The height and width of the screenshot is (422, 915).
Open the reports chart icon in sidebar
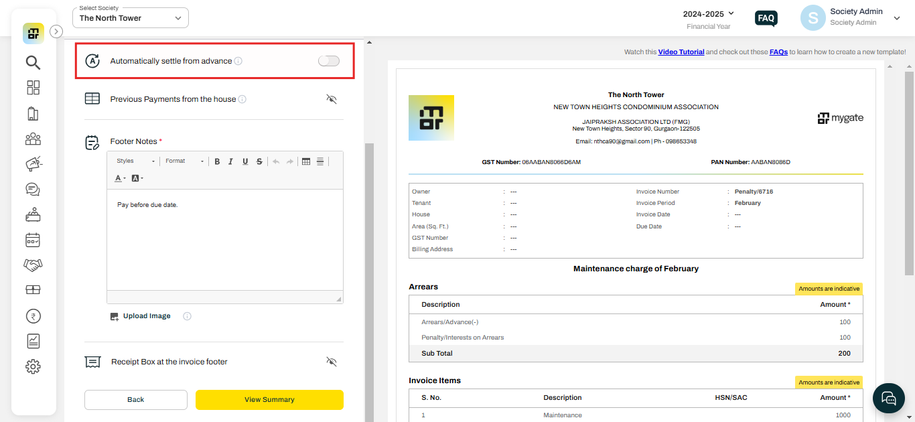coord(33,341)
